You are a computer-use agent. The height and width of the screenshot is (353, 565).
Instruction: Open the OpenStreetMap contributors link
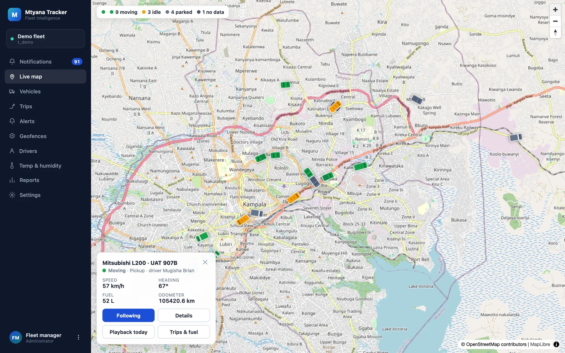(496, 344)
